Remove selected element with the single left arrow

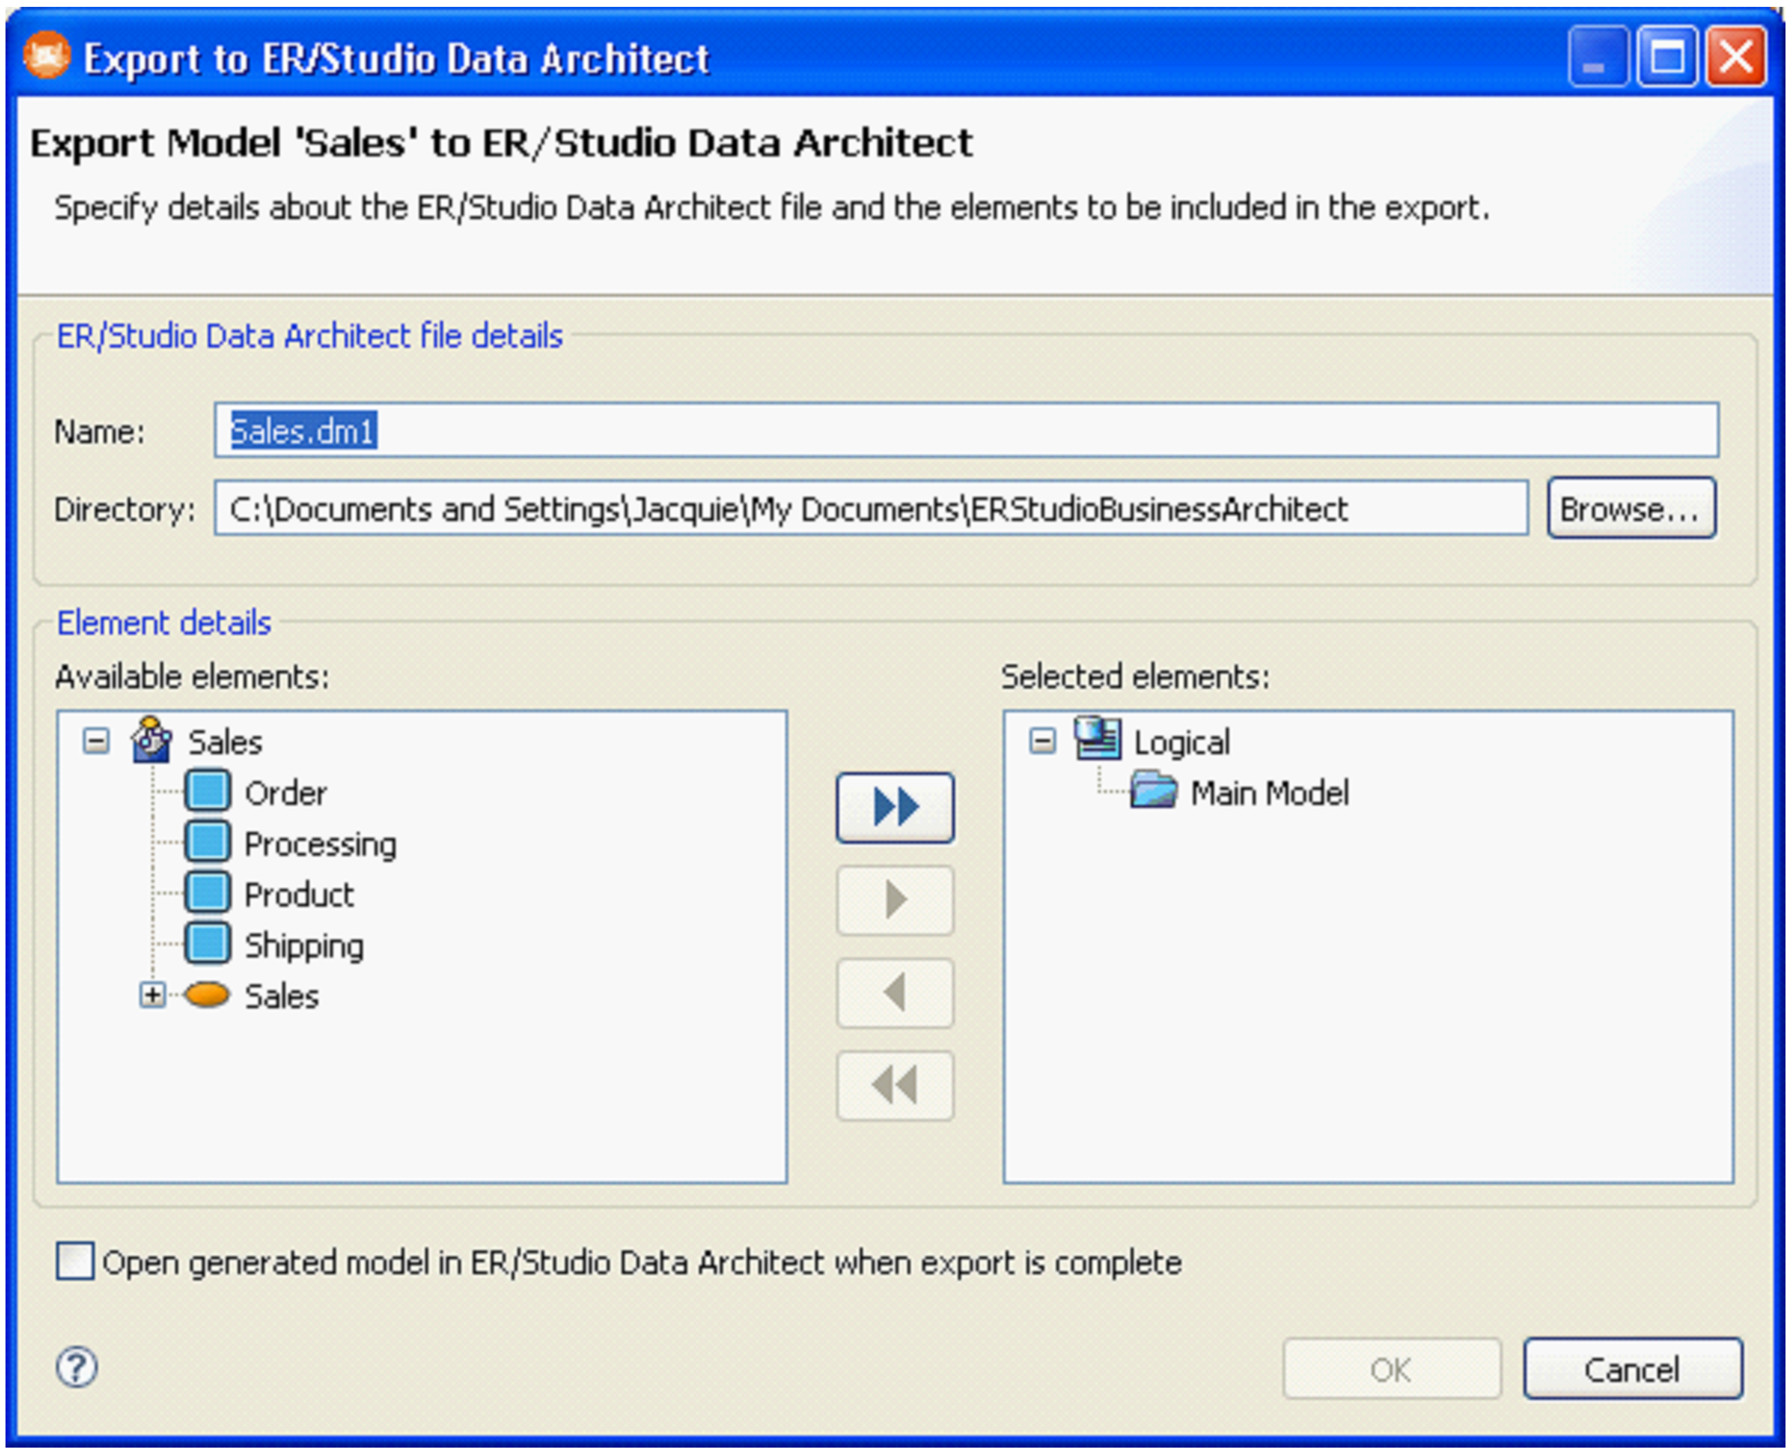895,992
